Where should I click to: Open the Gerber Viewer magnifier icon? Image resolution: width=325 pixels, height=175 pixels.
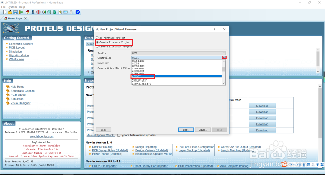[x=49, y=12]
